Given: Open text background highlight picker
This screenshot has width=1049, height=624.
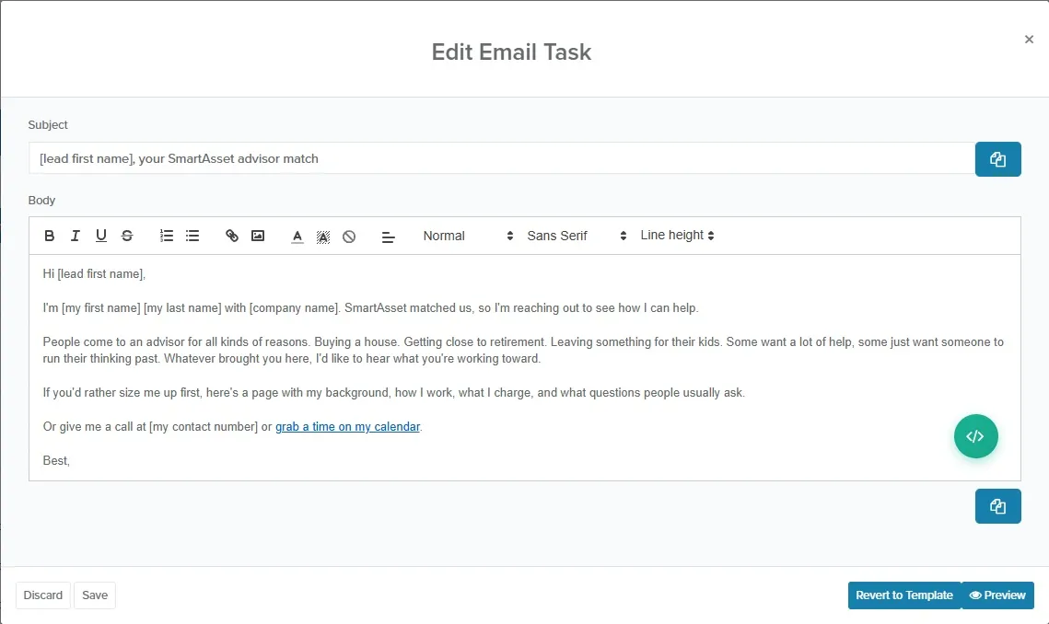Looking at the screenshot, I should [x=323, y=237].
